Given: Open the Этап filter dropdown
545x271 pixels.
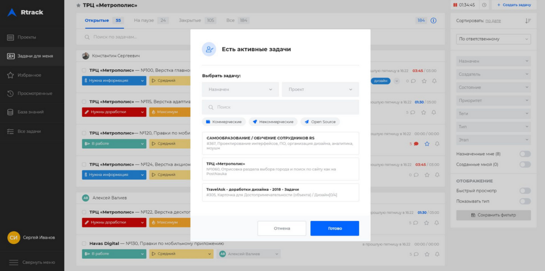Looking at the screenshot, I should pos(494,140).
